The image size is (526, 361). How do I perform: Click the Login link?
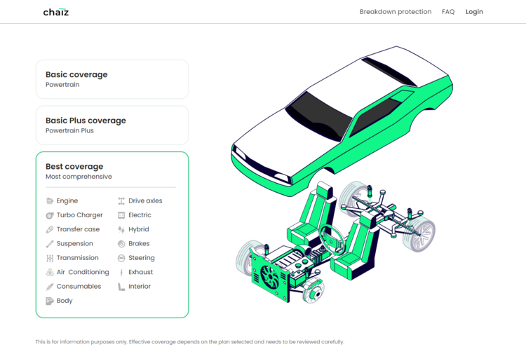[474, 12]
